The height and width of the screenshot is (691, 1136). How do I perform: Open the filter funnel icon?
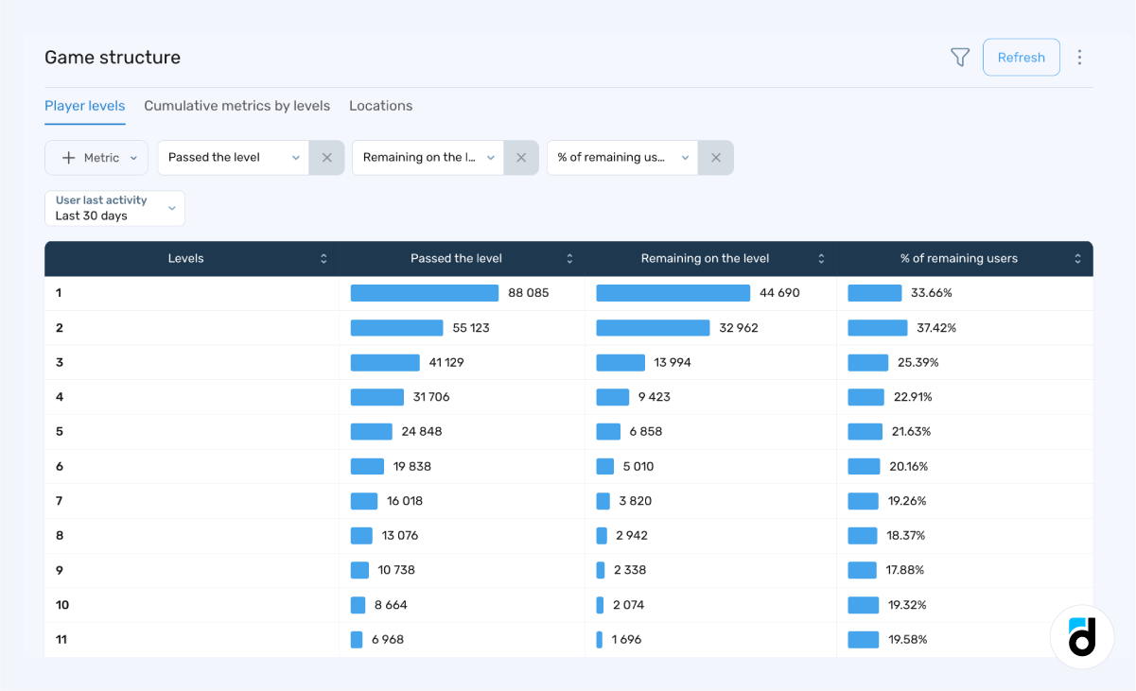pyautogui.click(x=959, y=57)
